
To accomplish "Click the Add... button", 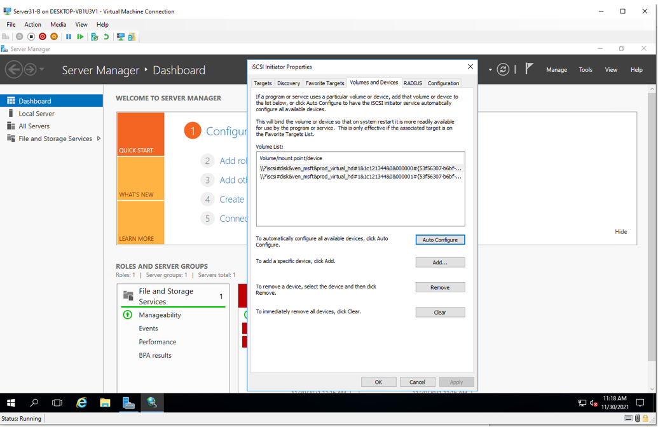I will (440, 262).
